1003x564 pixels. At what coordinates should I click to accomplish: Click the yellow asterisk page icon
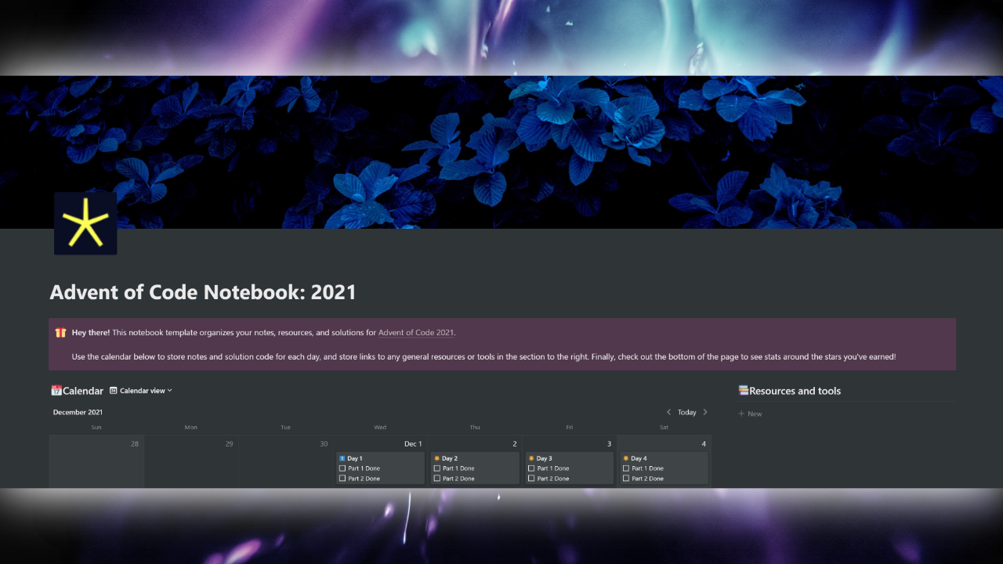pos(85,222)
